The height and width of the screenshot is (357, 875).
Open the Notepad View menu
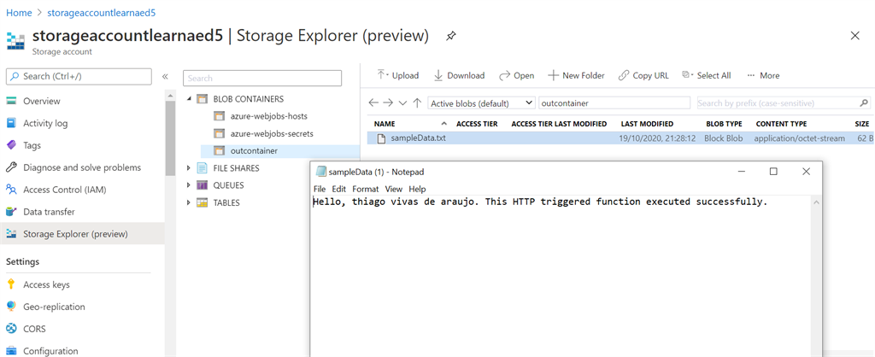[x=393, y=189]
